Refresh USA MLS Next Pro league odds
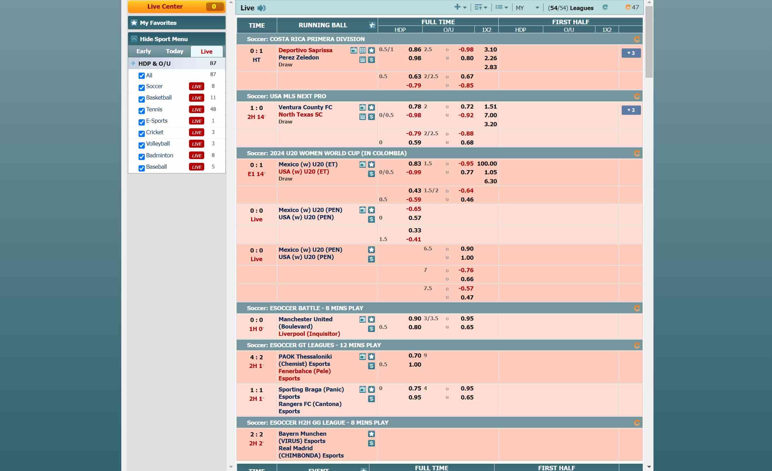 pos(637,96)
